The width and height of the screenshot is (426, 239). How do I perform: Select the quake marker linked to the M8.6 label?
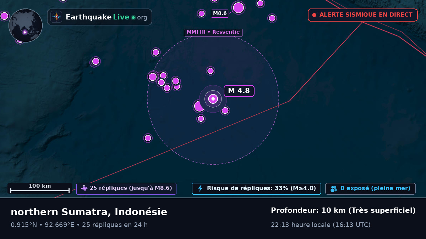(x=239, y=7)
